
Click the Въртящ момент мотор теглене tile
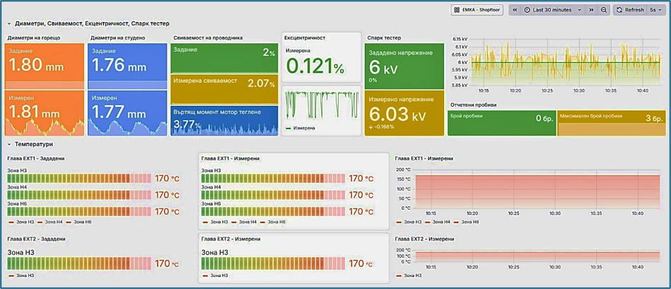point(225,121)
